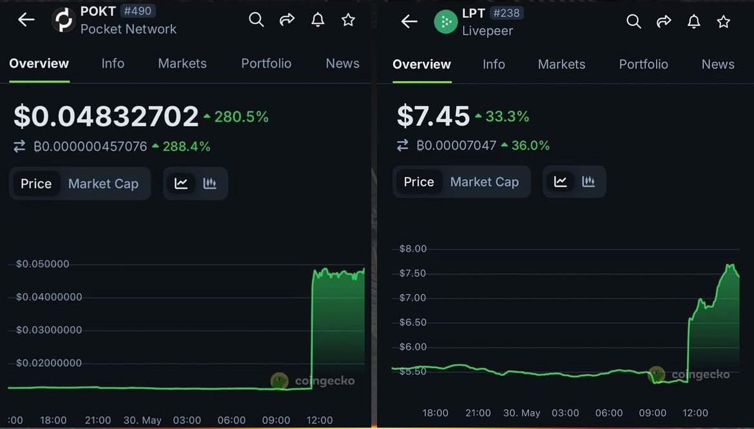The height and width of the screenshot is (429, 754).
Task: Tap the ฿0.000000457076 BTC price
Action: (x=90, y=146)
